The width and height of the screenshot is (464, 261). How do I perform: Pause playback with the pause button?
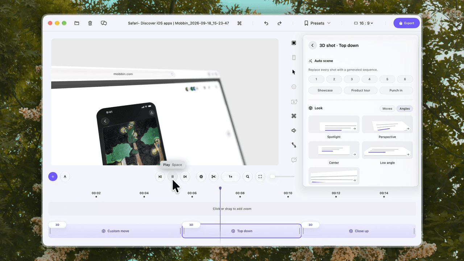pyautogui.click(x=173, y=177)
